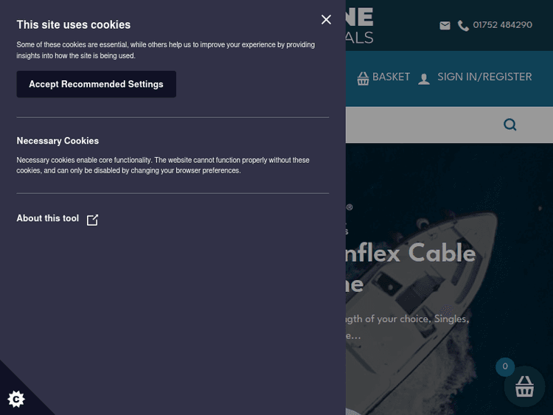Click the email envelope icon in header
Viewport: 553px width, 415px height.
click(445, 25)
